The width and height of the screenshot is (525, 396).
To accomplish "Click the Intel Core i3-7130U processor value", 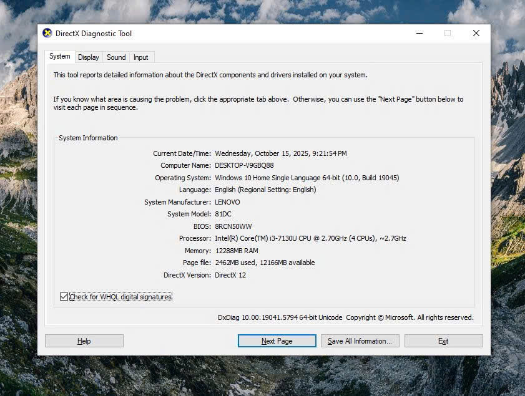I will tap(310, 238).
